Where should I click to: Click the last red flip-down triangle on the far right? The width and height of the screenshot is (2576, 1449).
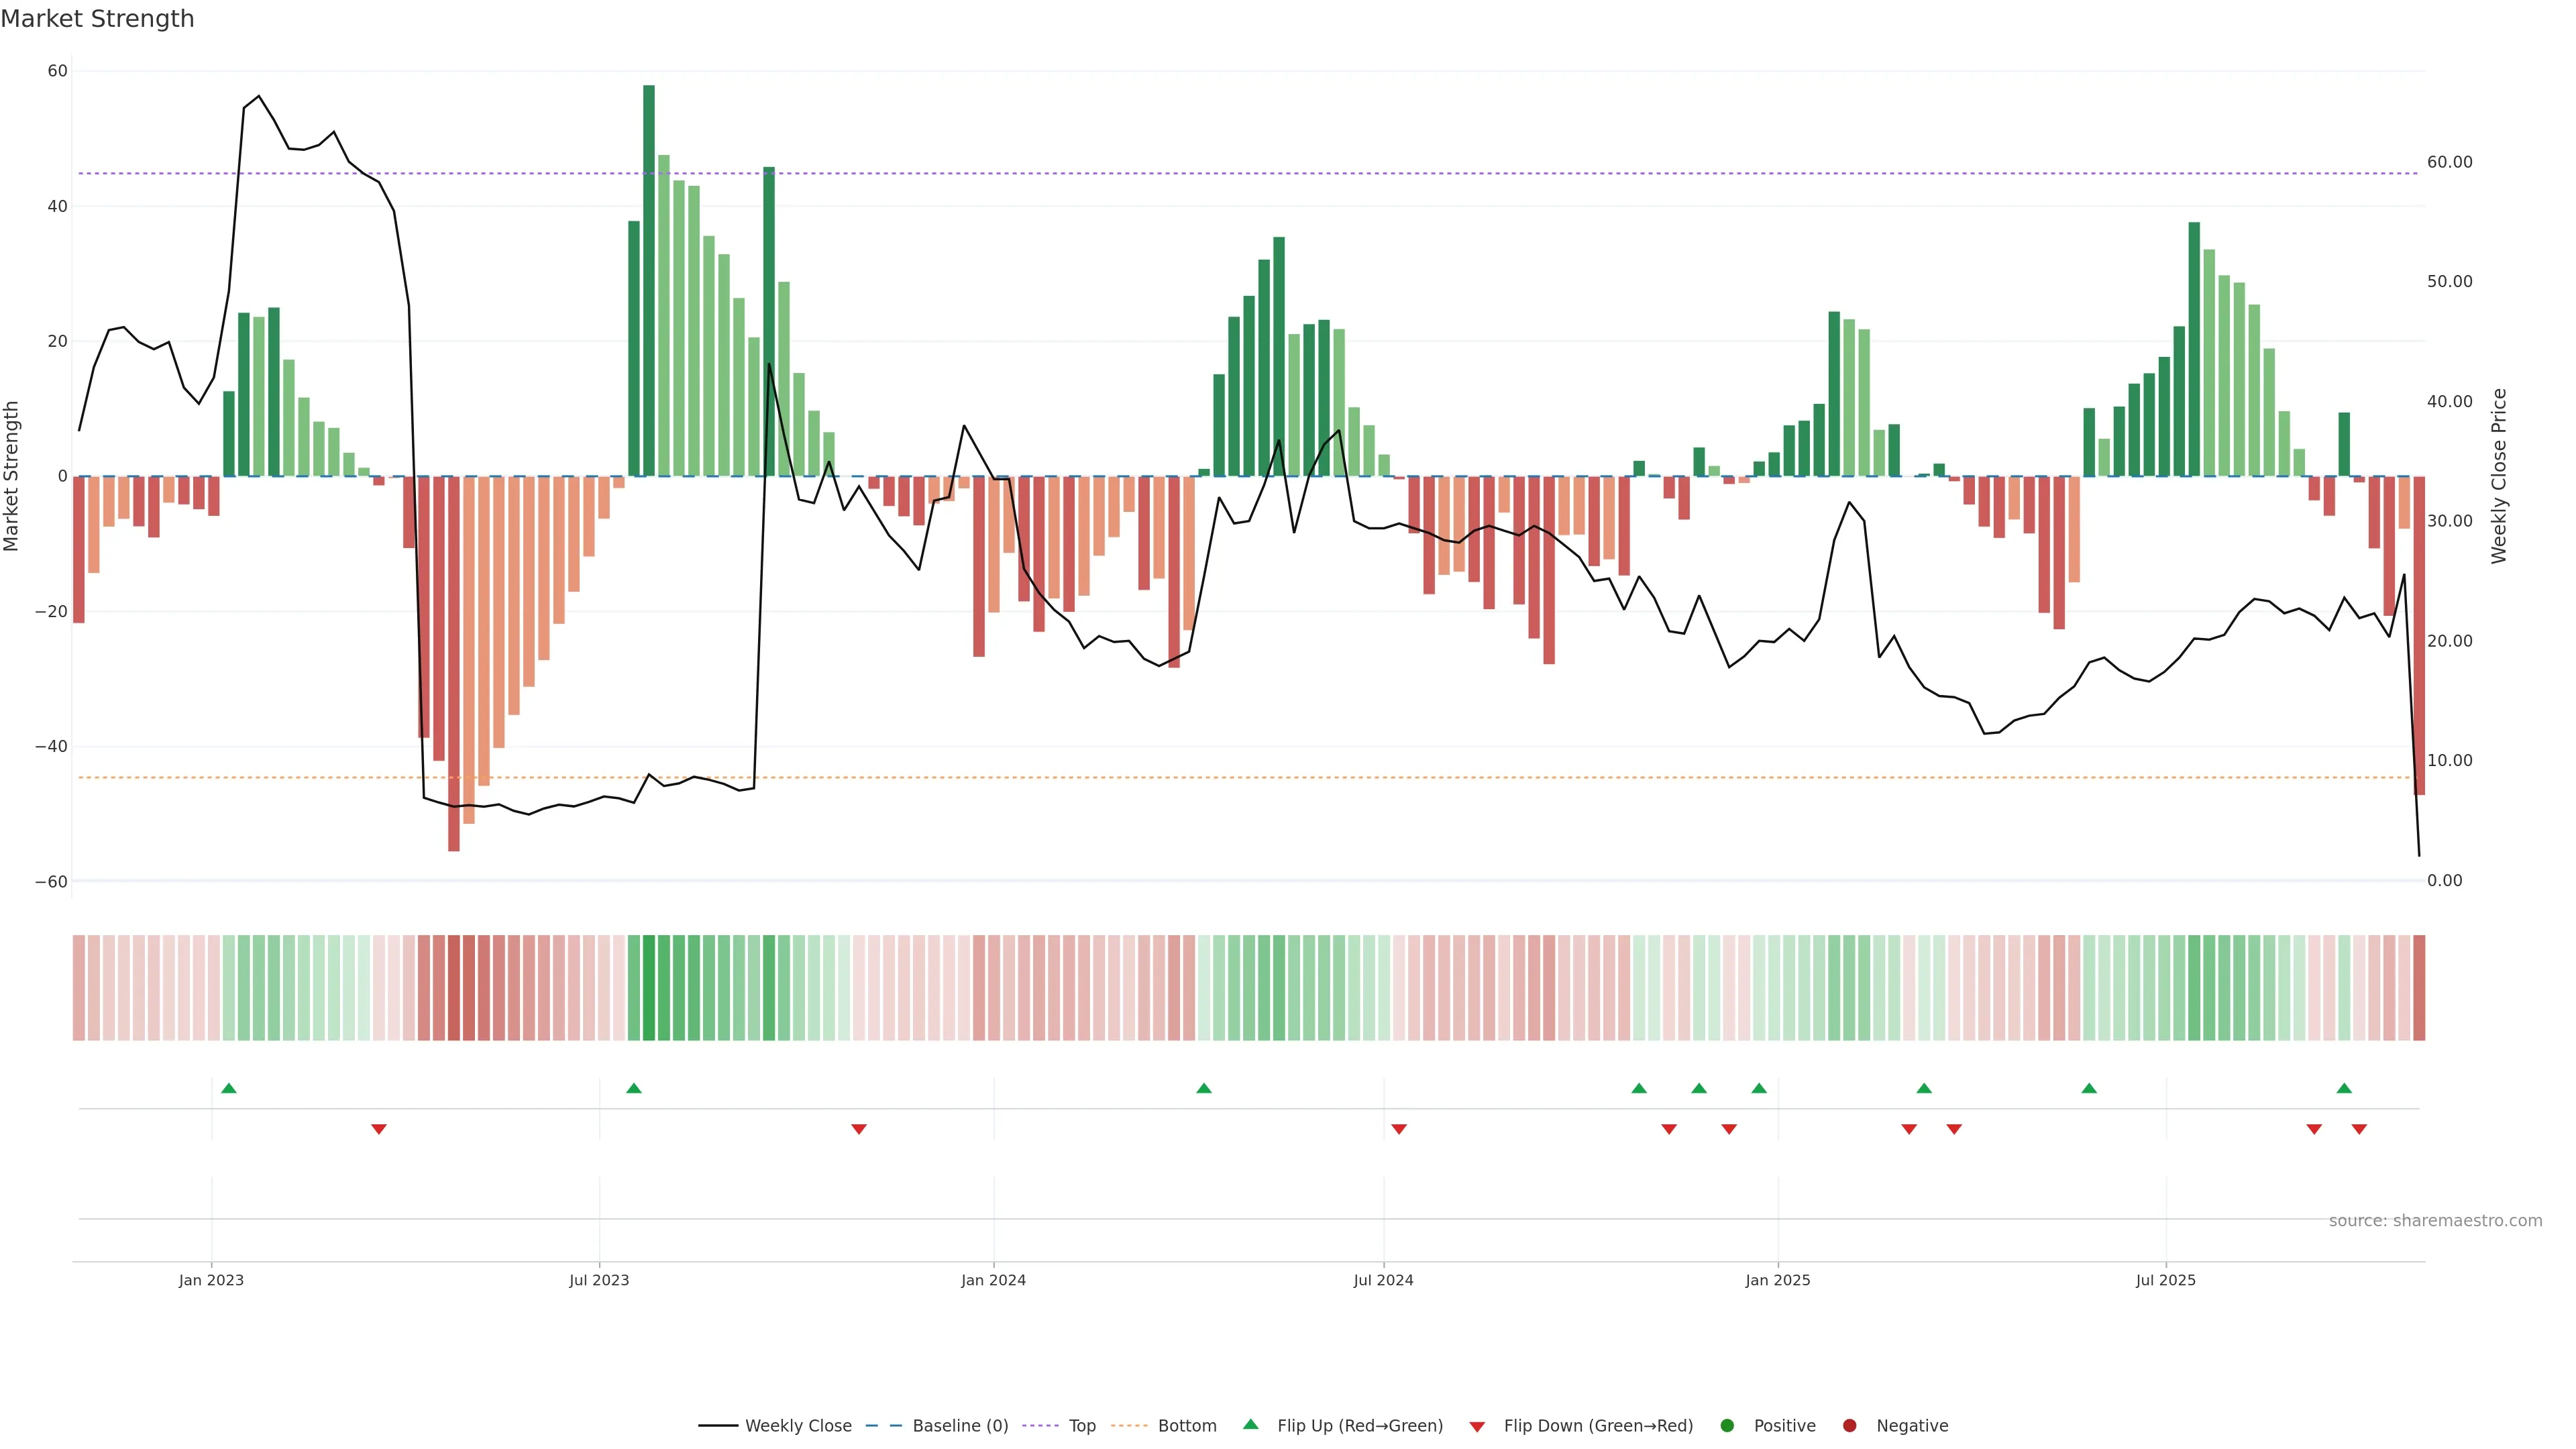[2359, 1129]
